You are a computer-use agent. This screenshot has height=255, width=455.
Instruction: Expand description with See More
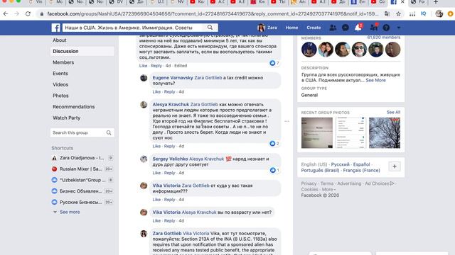376,80
